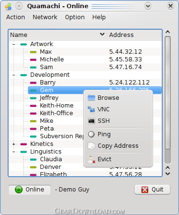Click the Copy Address document icon
The width and height of the screenshot is (179, 215).
pos(91,146)
